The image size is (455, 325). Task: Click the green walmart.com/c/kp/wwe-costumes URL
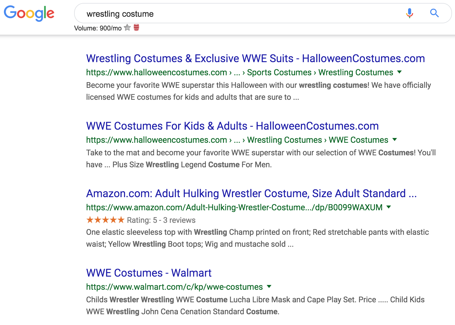click(x=174, y=287)
